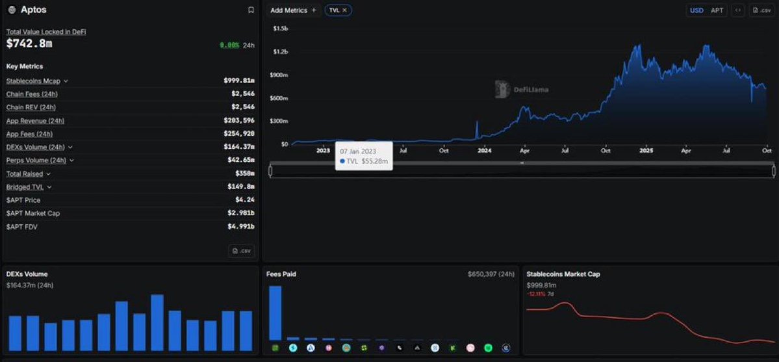Select the Stablecoins Market Cap panel title
Viewport: 779px width, 362px height.
(x=563, y=274)
